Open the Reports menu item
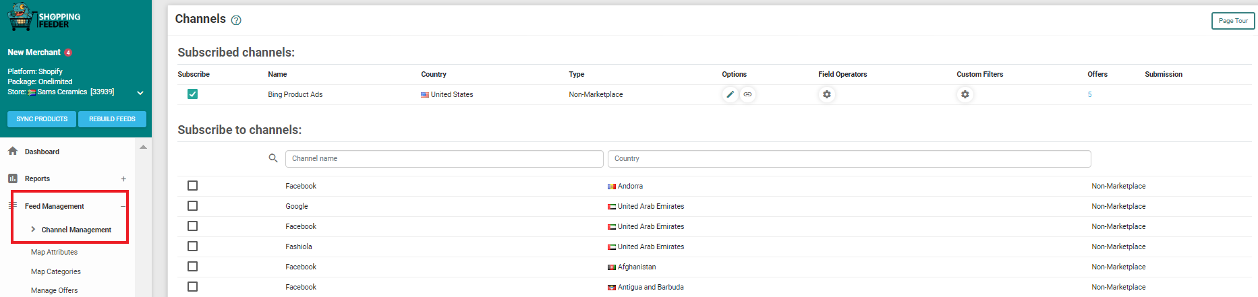 [37, 178]
